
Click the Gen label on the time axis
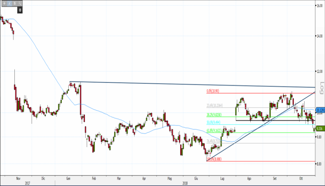69,178
